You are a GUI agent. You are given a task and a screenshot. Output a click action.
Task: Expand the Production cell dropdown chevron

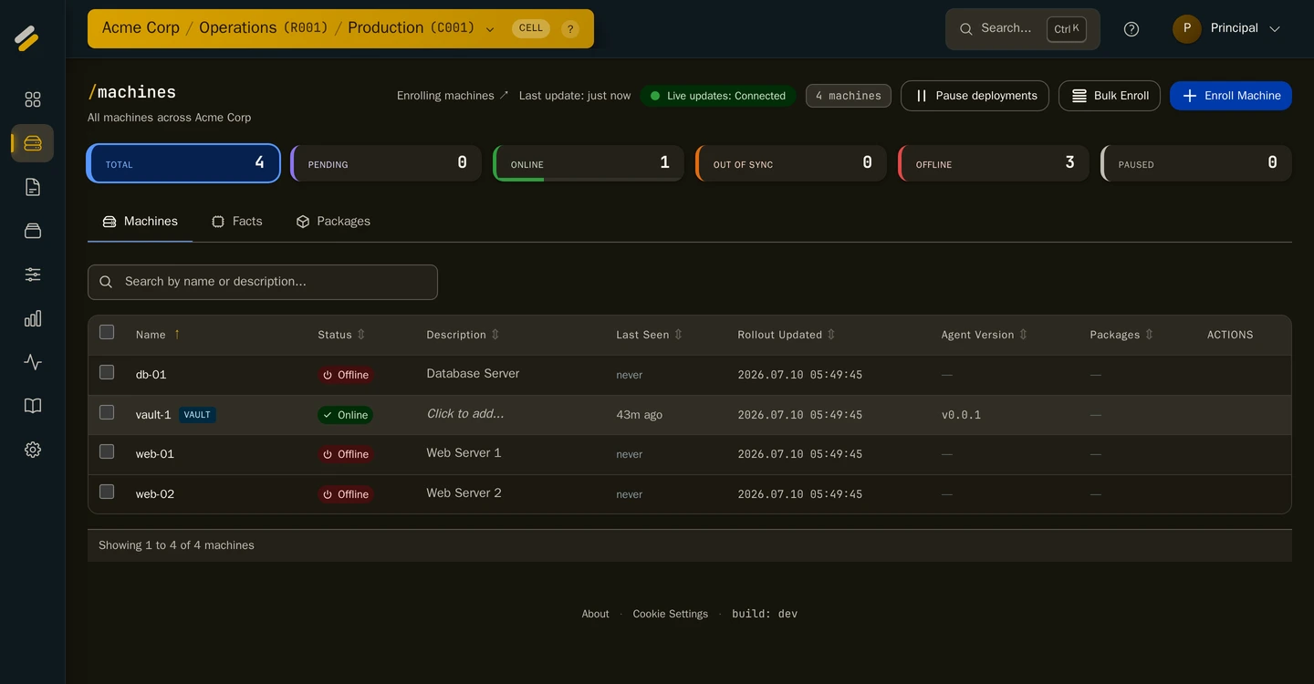[490, 29]
